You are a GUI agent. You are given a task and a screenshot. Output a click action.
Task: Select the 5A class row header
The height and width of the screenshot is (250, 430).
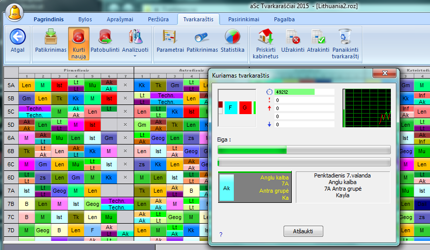pyautogui.click(x=11, y=85)
